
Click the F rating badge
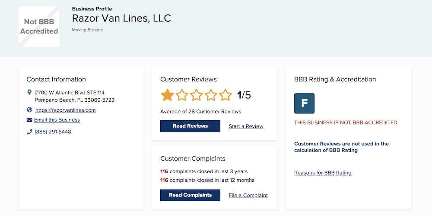point(304,103)
